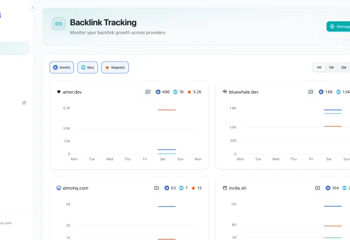Toggle the Ahrefs provider filter

(62, 67)
